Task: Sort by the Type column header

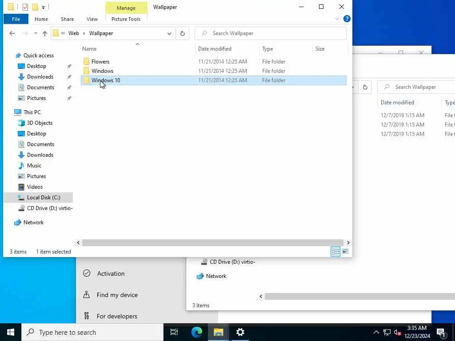Action: pos(286,49)
